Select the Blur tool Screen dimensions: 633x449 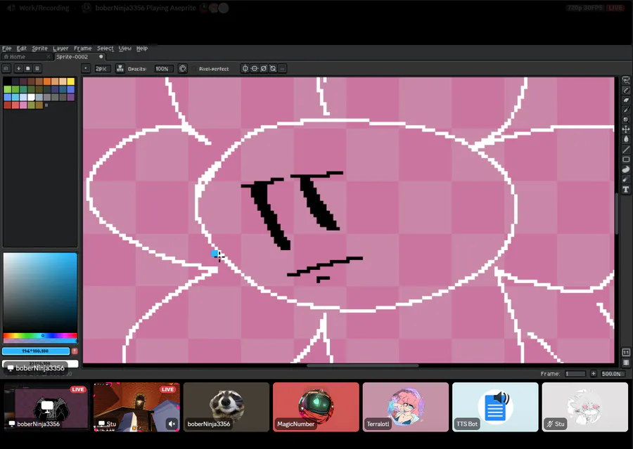pyautogui.click(x=626, y=179)
